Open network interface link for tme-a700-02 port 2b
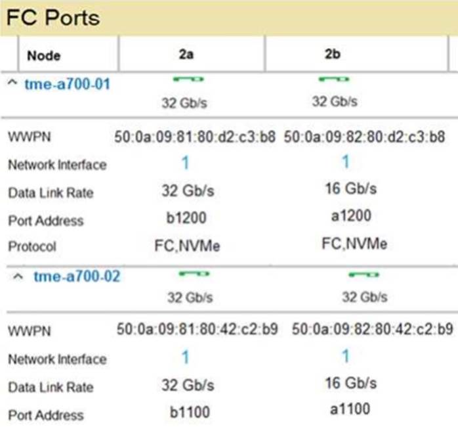 (345, 357)
